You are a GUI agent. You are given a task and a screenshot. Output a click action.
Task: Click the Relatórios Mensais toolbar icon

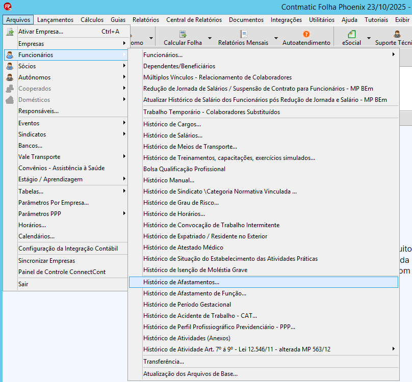coord(243,34)
